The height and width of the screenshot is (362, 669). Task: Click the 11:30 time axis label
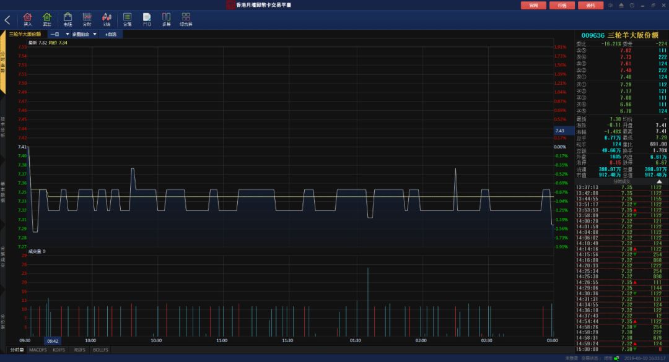click(x=287, y=340)
